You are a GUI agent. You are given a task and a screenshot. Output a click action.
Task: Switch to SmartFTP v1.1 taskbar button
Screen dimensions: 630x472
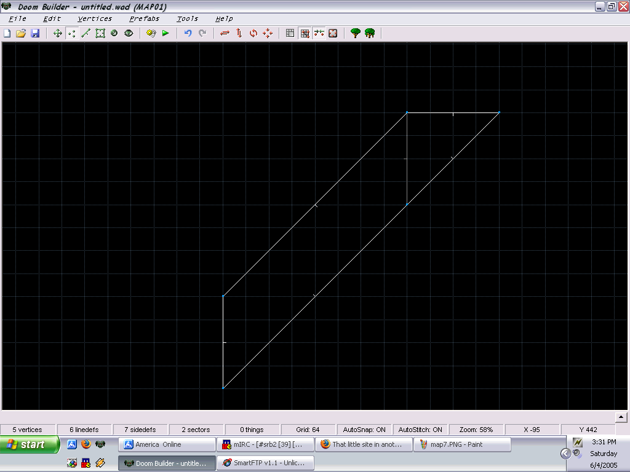pyautogui.click(x=265, y=463)
